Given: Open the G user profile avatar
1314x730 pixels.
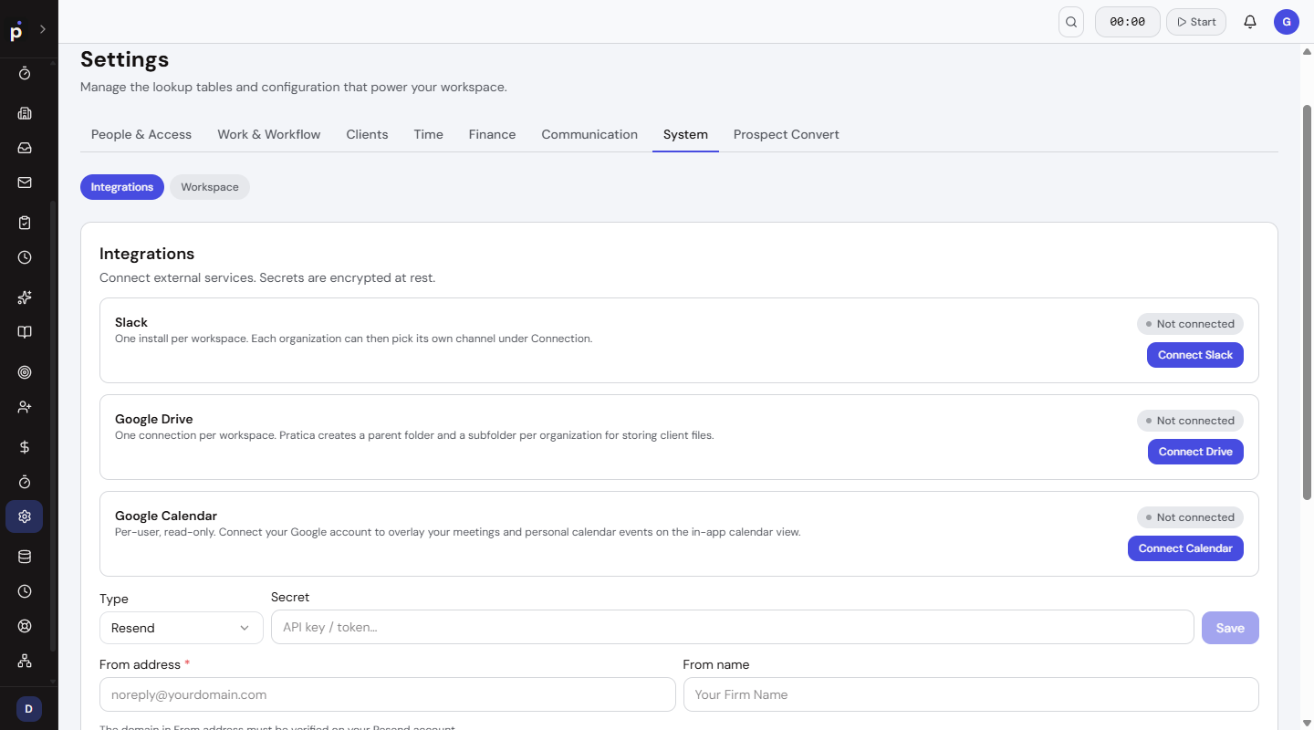Looking at the screenshot, I should [1287, 22].
